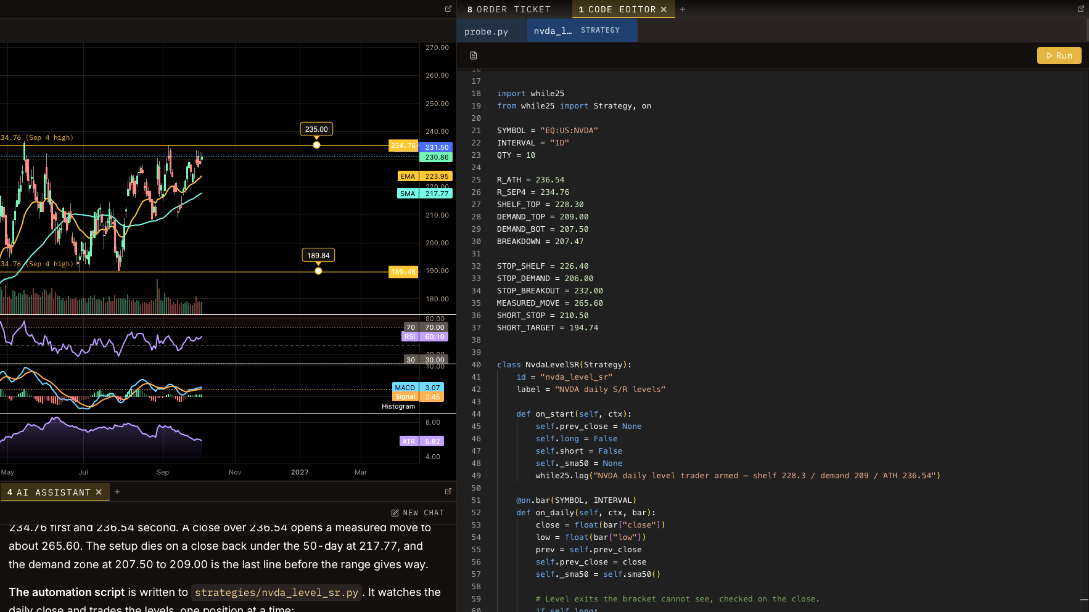Viewport: 1089px width, 612px height.
Task: Place cursor on INTERVAL = "1D" line
Action: [533, 143]
